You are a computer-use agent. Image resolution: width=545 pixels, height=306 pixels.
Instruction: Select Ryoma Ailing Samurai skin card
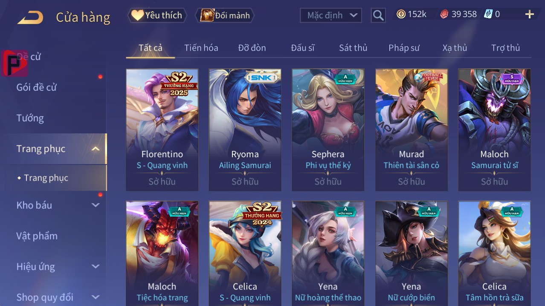point(245,130)
